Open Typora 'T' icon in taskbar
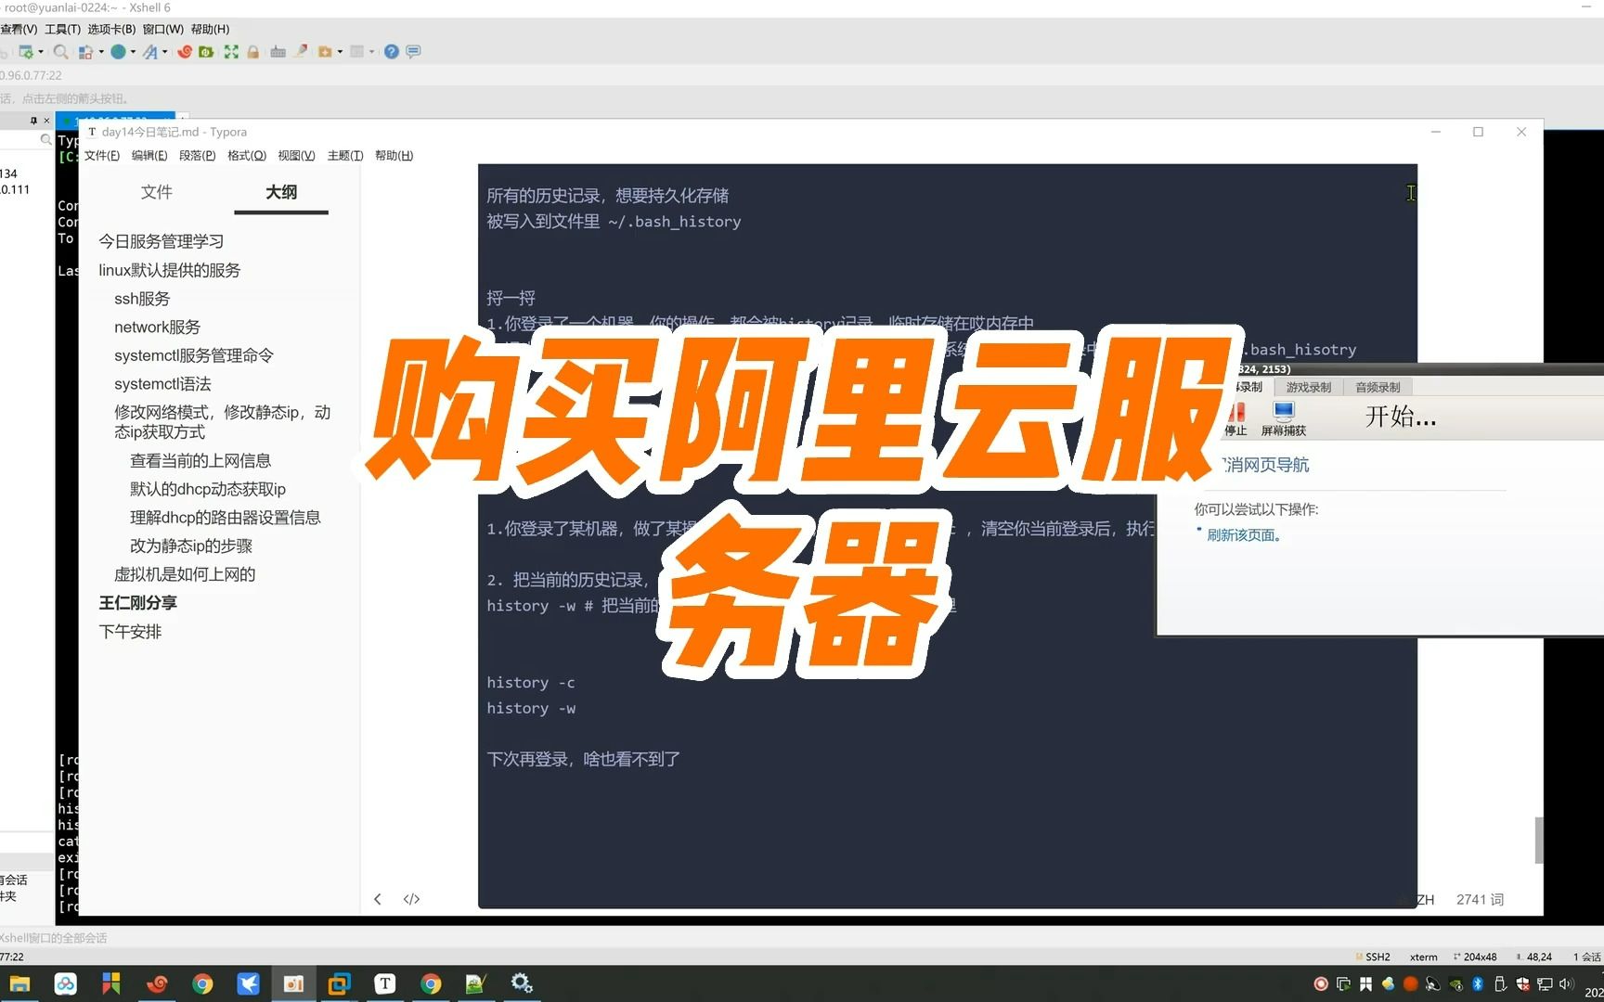Image resolution: width=1604 pixels, height=1002 pixels. [384, 984]
